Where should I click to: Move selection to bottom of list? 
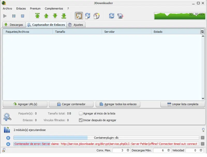[64, 16]
